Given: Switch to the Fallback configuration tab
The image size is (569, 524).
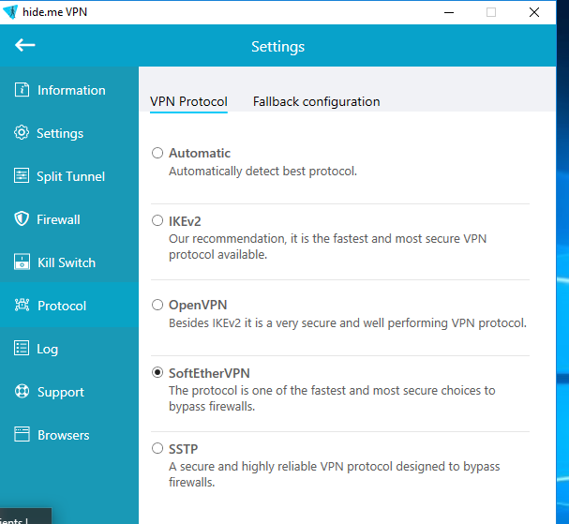Looking at the screenshot, I should 317,101.
